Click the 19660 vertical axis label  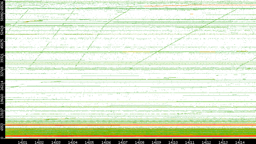coord(2,99)
